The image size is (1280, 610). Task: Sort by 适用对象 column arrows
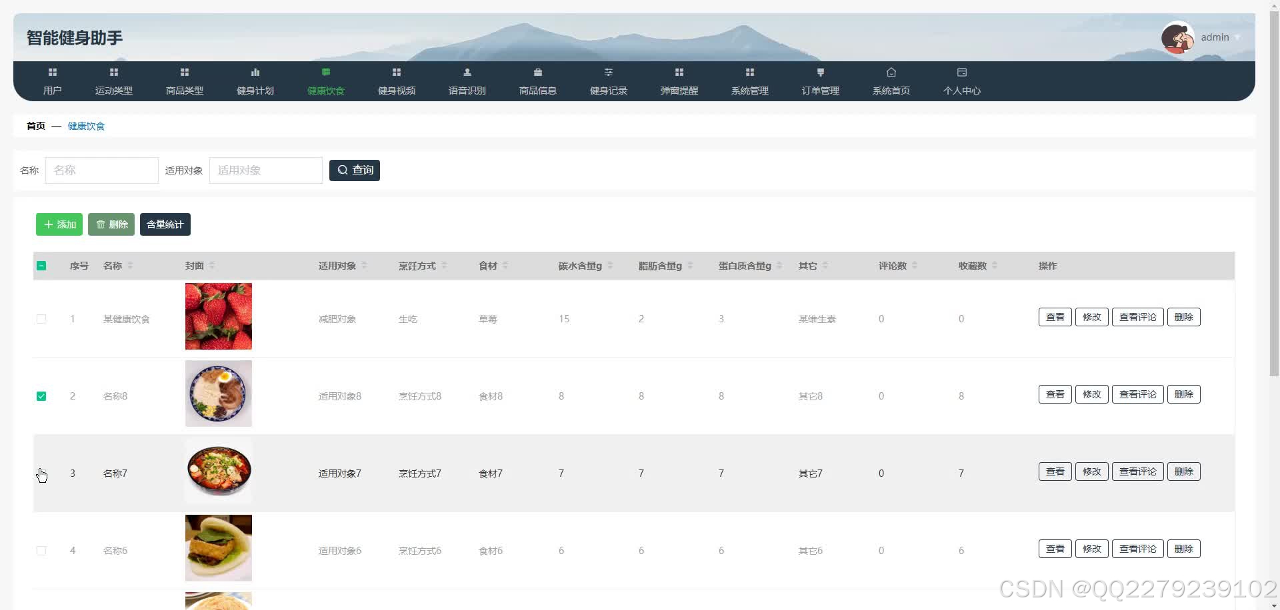point(364,266)
